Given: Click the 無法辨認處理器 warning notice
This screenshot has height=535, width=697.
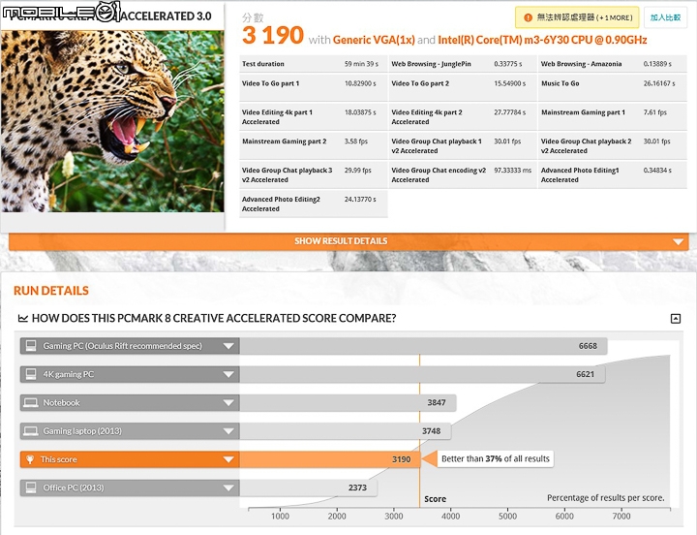Looking at the screenshot, I should pos(577,17).
